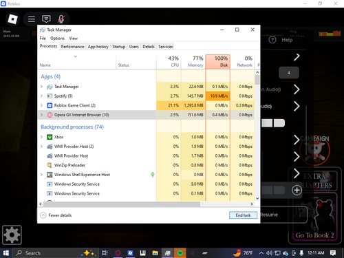Click the Xbox process icon

(50, 137)
